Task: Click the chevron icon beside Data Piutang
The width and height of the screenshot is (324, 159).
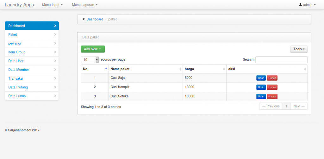Action: point(55,87)
